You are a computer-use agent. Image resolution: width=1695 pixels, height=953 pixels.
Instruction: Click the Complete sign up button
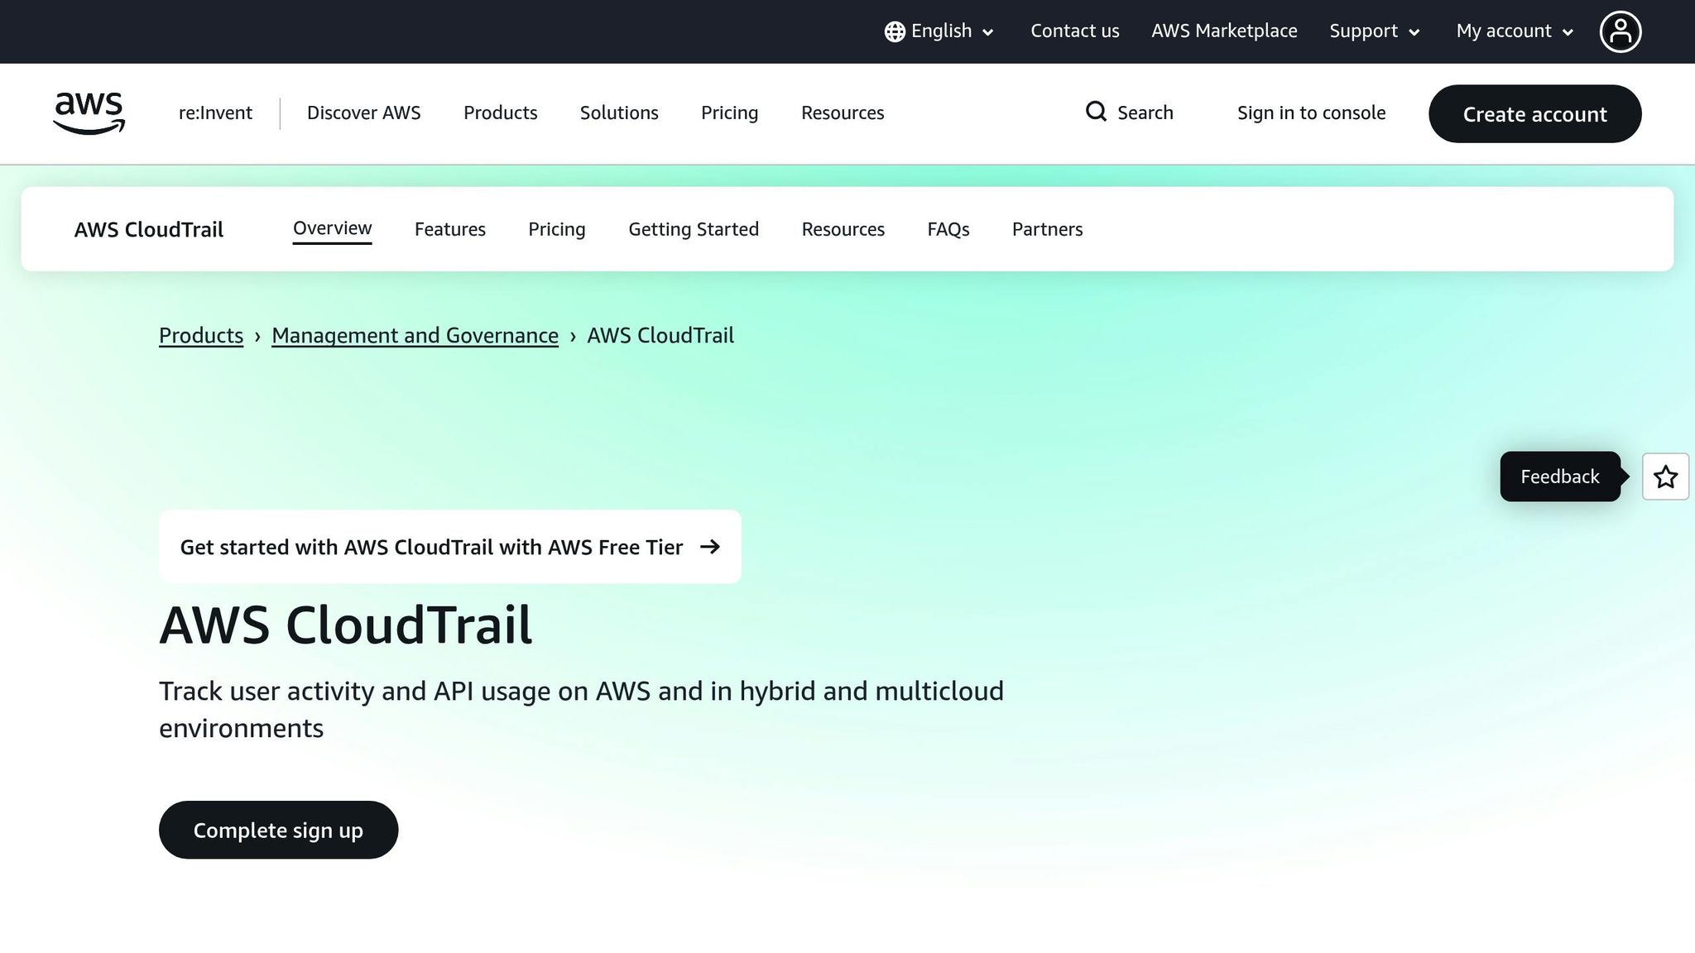pos(278,830)
